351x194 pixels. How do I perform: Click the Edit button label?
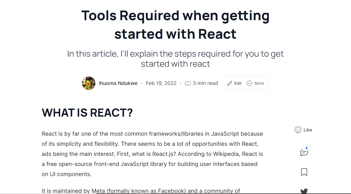click(x=238, y=83)
